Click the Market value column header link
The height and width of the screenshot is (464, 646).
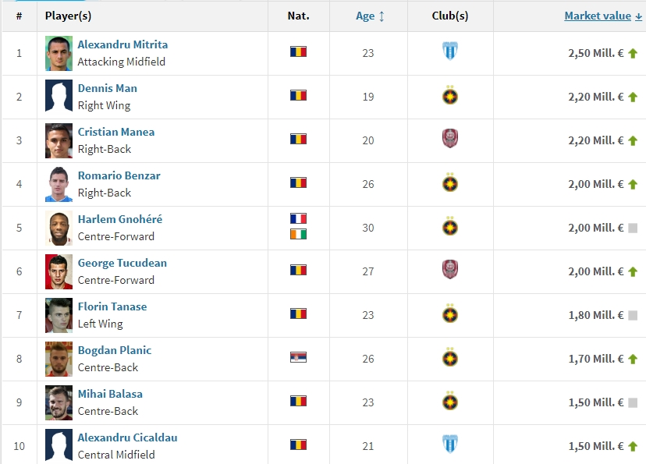(598, 16)
